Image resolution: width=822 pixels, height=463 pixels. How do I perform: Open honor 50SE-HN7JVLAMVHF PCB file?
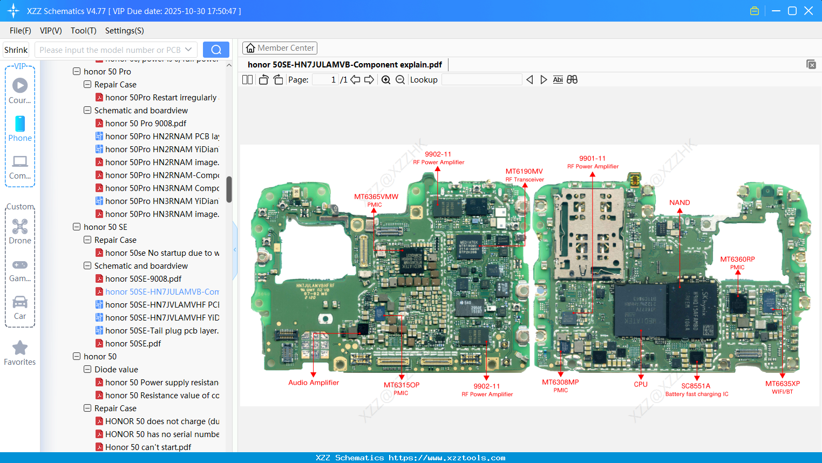coord(157,305)
